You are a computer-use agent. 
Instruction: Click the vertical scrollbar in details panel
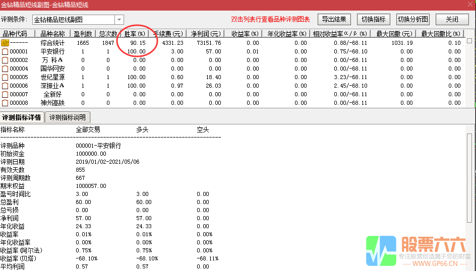469,178
